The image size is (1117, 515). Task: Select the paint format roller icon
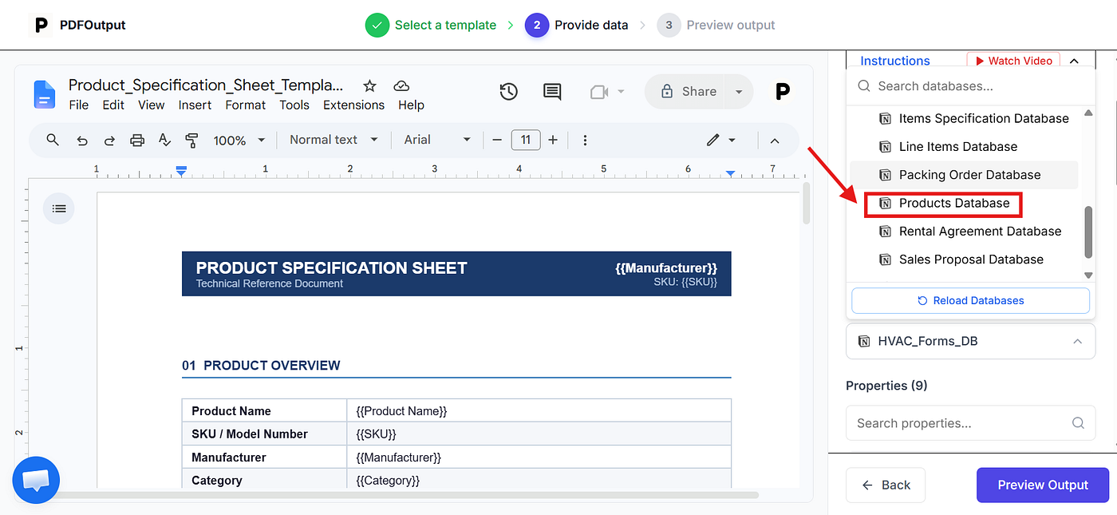tap(191, 141)
